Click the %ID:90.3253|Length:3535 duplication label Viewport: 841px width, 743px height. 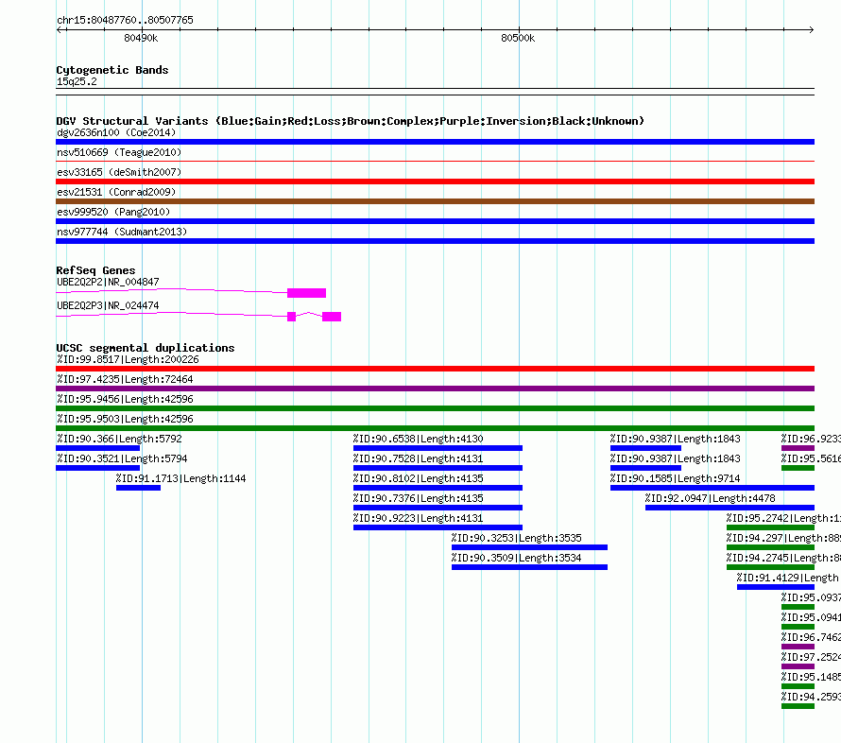(x=517, y=538)
